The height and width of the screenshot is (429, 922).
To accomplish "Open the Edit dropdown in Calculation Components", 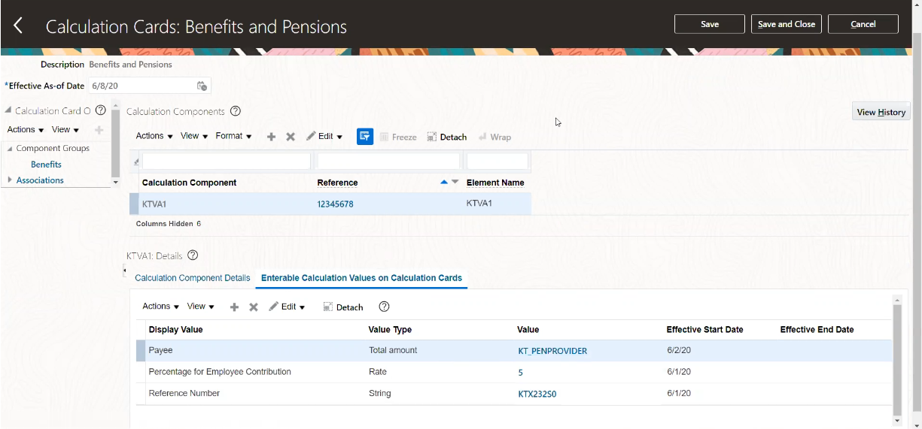I will tap(324, 137).
